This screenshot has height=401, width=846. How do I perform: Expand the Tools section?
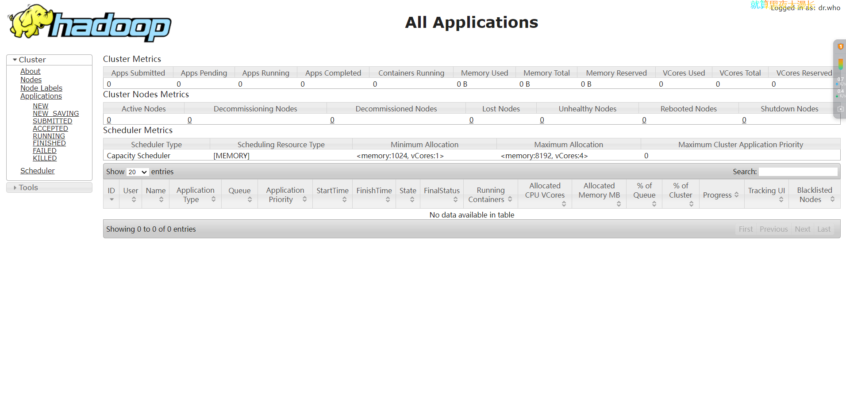click(28, 187)
